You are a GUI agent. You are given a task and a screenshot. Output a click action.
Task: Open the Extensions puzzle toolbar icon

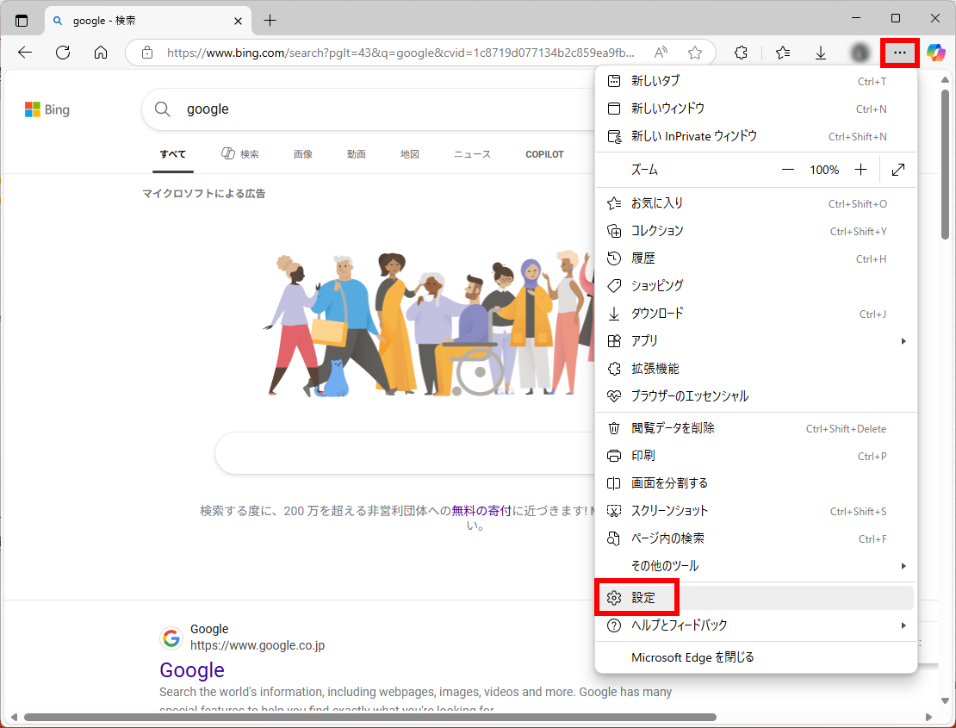pyautogui.click(x=741, y=53)
